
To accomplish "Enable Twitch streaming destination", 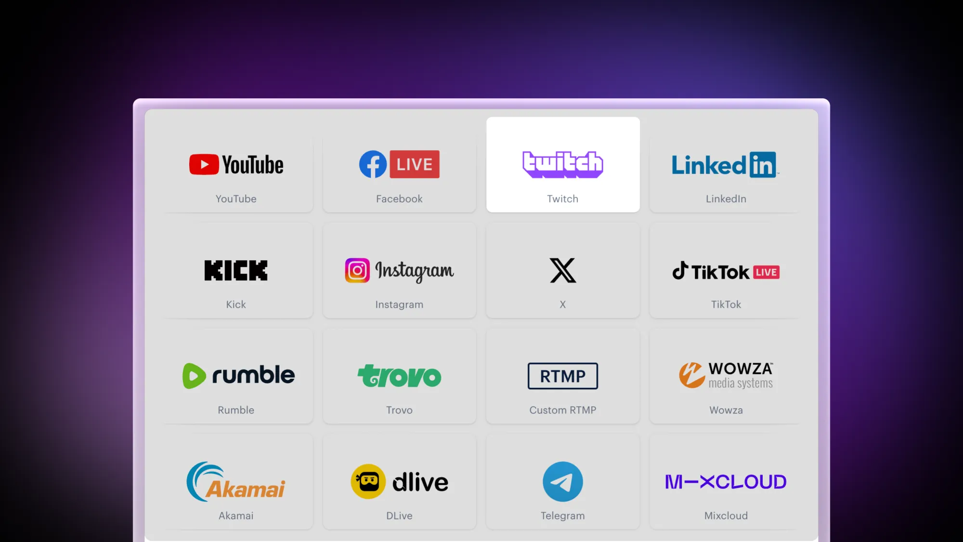I will click(562, 164).
